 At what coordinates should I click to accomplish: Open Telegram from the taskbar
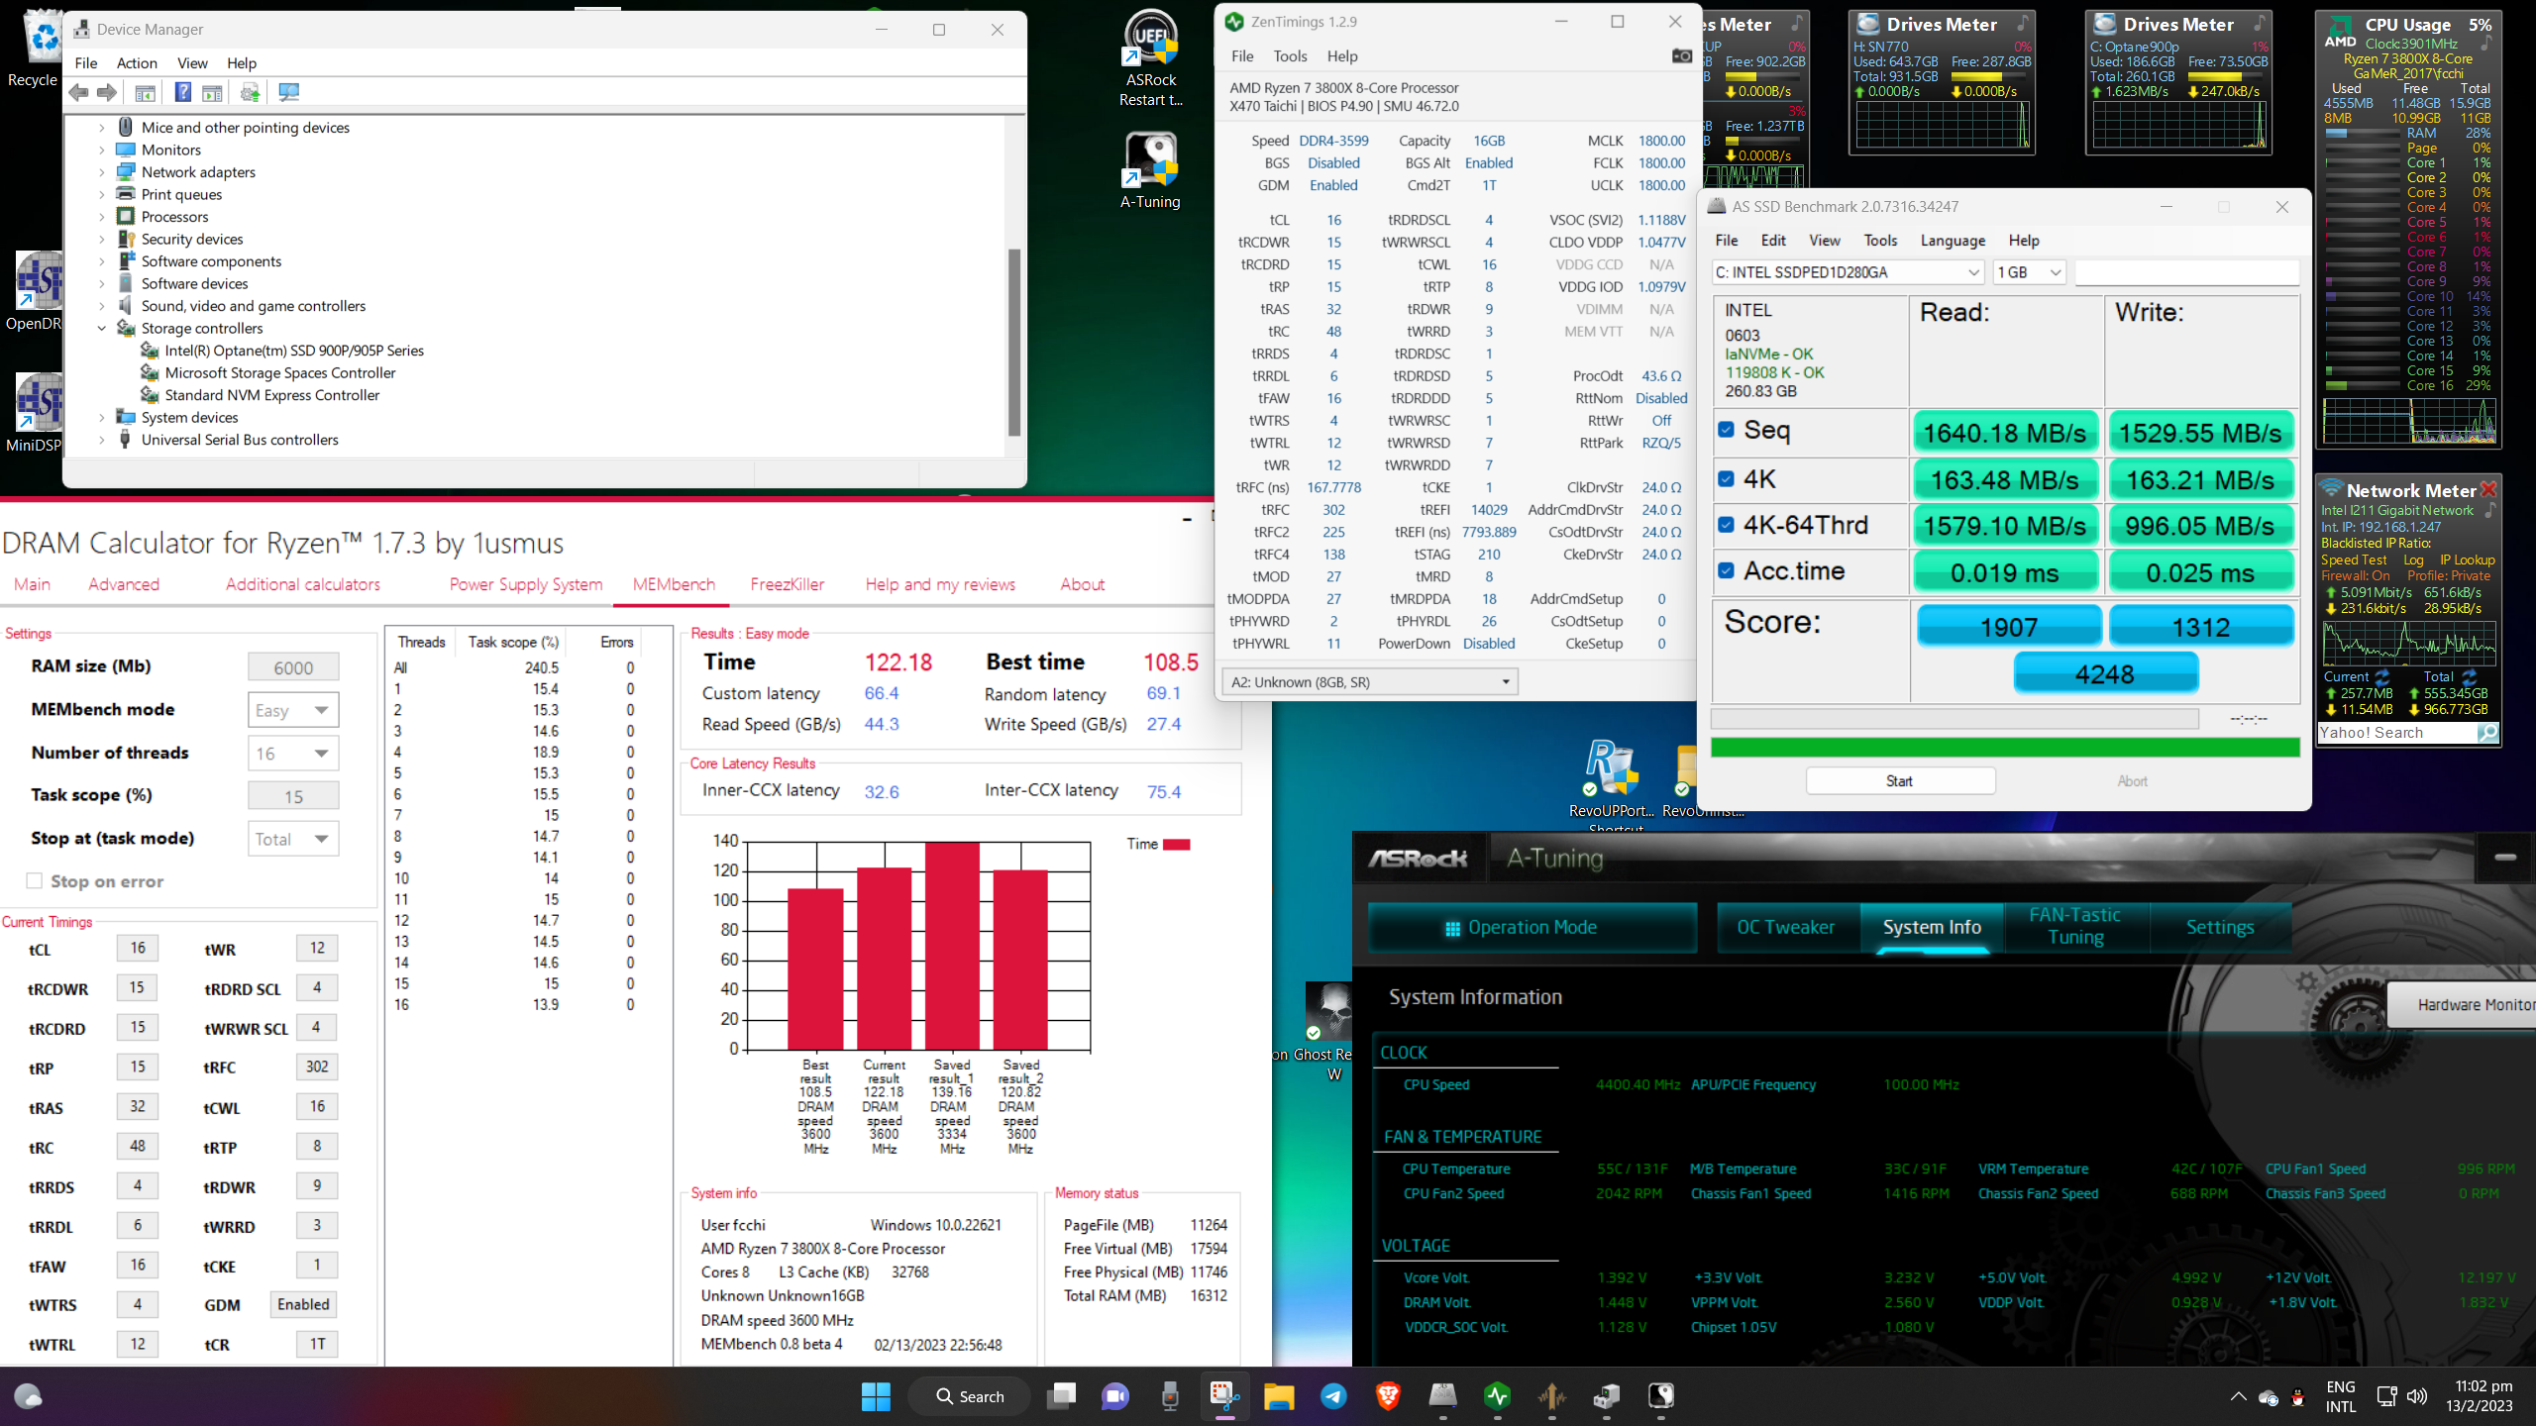1333,1396
